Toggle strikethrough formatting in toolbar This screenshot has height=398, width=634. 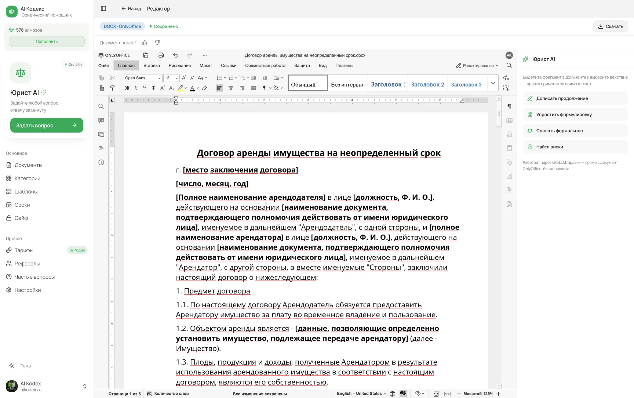[x=153, y=88]
